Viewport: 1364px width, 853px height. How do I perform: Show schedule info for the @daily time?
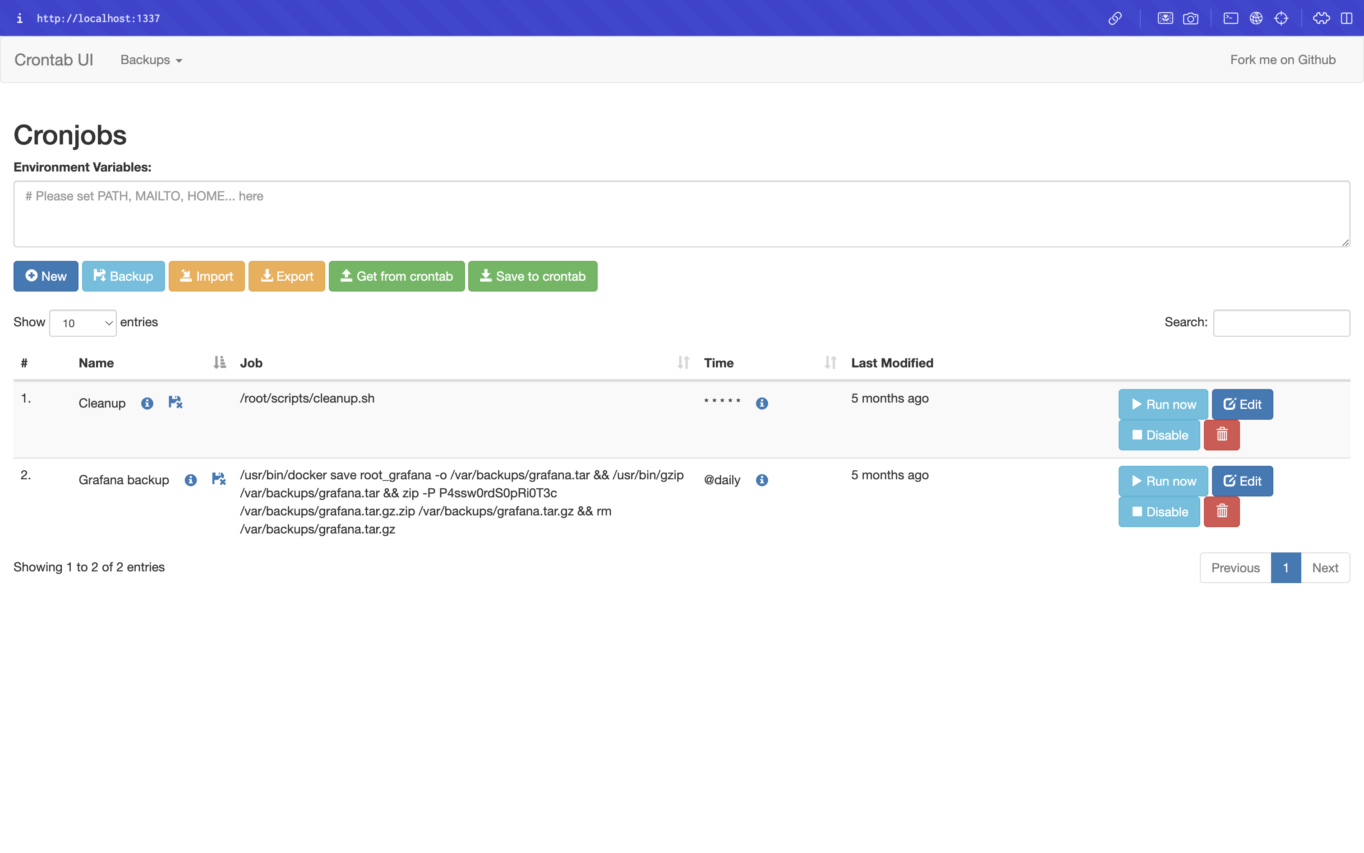(762, 480)
